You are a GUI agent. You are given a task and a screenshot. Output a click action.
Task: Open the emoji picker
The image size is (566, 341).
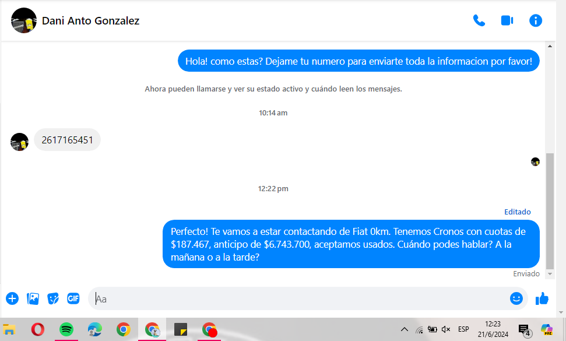(x=516, y=298)
